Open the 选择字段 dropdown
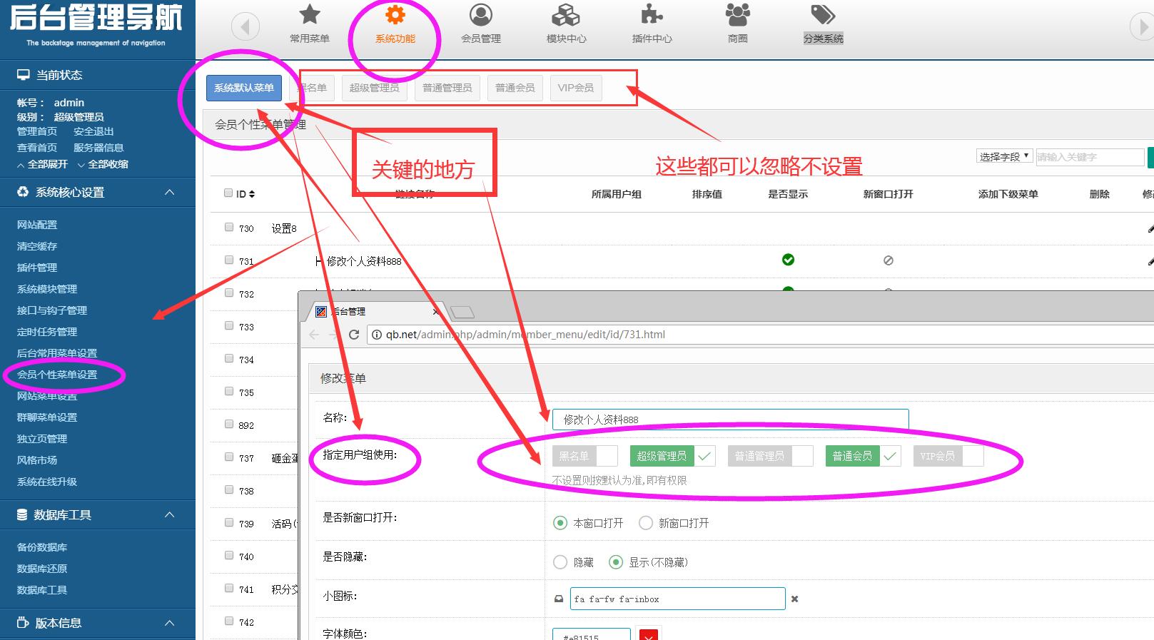The width and height of the screenshot is (1154, 640). 1004,156
